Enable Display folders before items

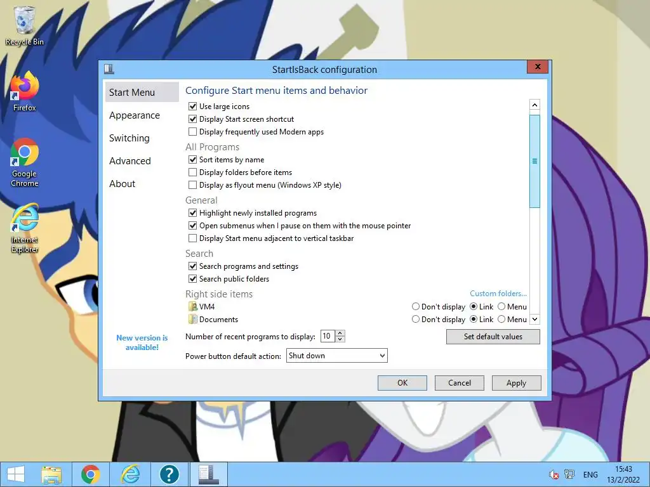(192, 172)
